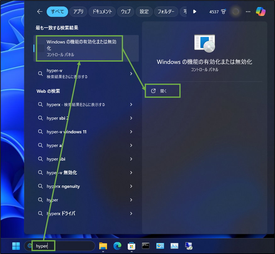This screenshot has width=275, height=254.
Task: Expand the hyperx ngenuity chevron
Action: point(131,186)
